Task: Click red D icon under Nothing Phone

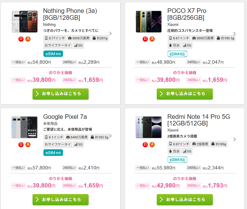Action: [x=21, y=39]
